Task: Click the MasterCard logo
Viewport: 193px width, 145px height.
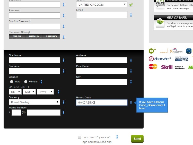Action: click(153, 66)
